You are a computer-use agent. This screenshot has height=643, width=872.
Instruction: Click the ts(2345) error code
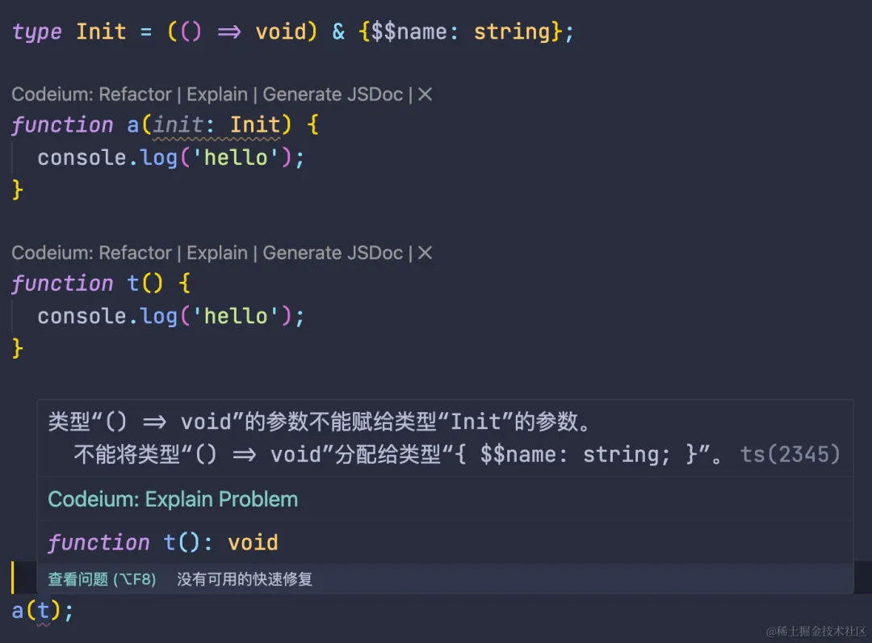[x=790, y=455]
